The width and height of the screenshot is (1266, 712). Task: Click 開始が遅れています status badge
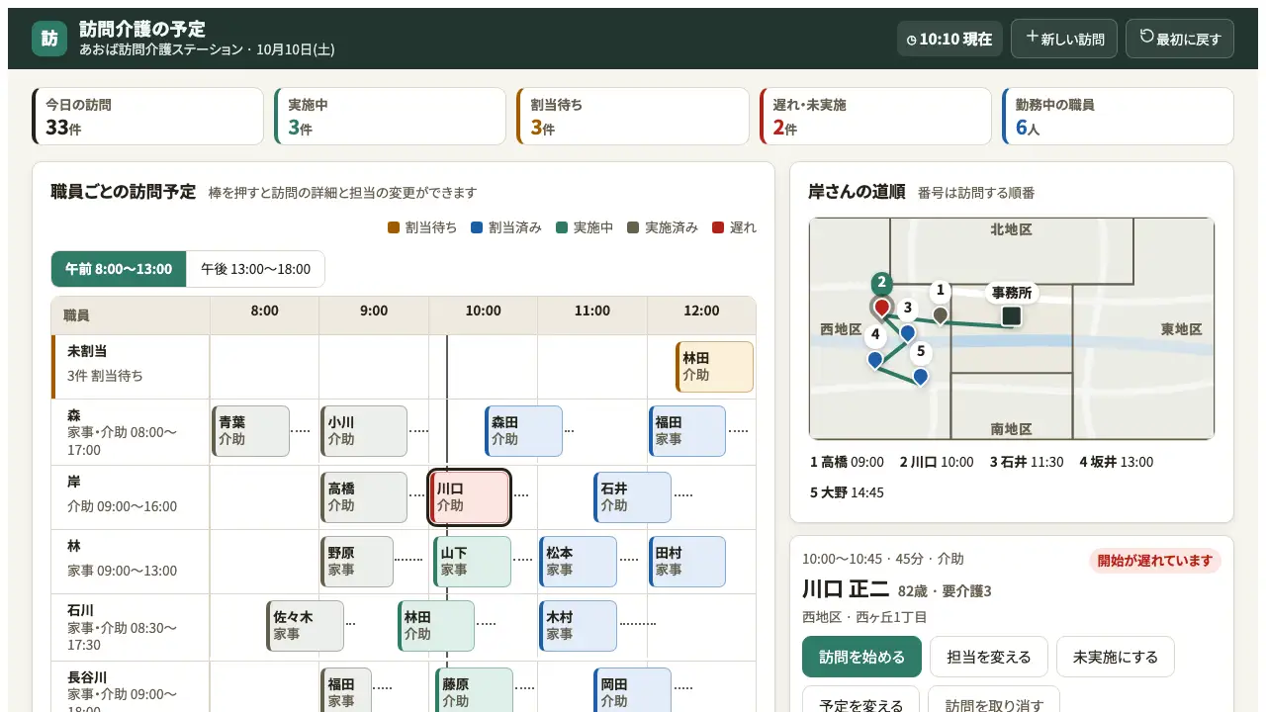click(1155, 561)
